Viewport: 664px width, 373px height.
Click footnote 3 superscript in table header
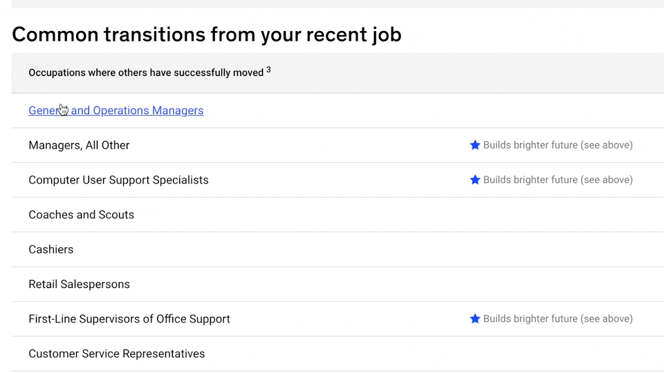[x=268, y=69]
